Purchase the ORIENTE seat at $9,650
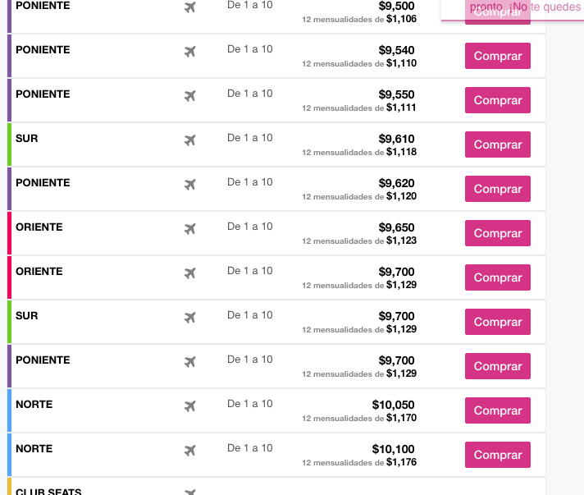Viewport: 584px width, 495px height. coord(498,233)
